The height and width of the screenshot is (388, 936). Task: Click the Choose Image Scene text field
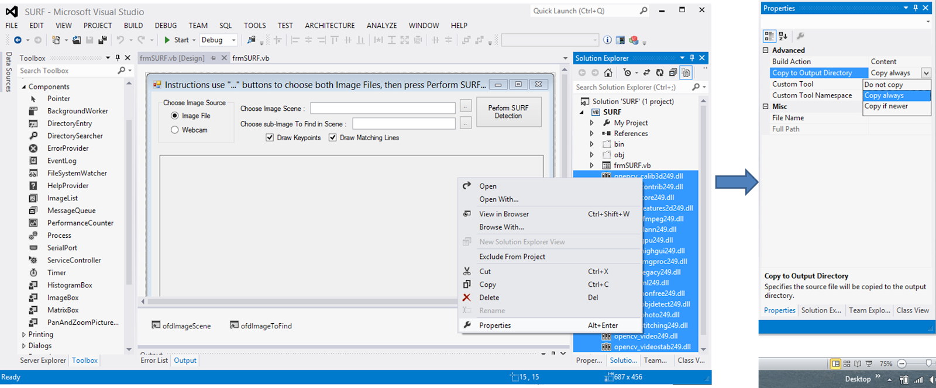(x=383, y=108)
